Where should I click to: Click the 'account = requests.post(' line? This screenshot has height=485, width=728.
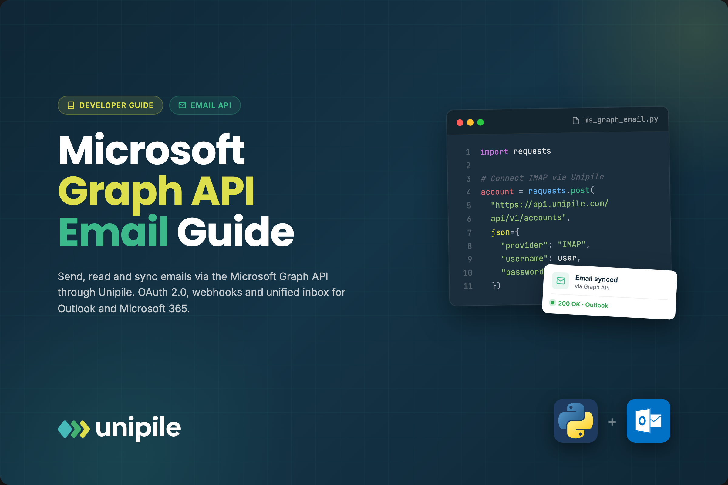[538, 191]
